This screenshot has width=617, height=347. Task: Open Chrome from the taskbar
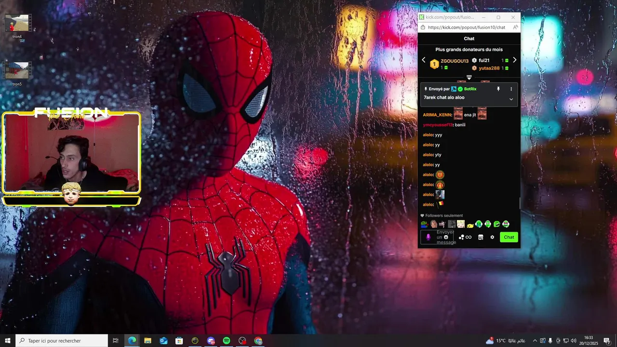tap(258, 341)
